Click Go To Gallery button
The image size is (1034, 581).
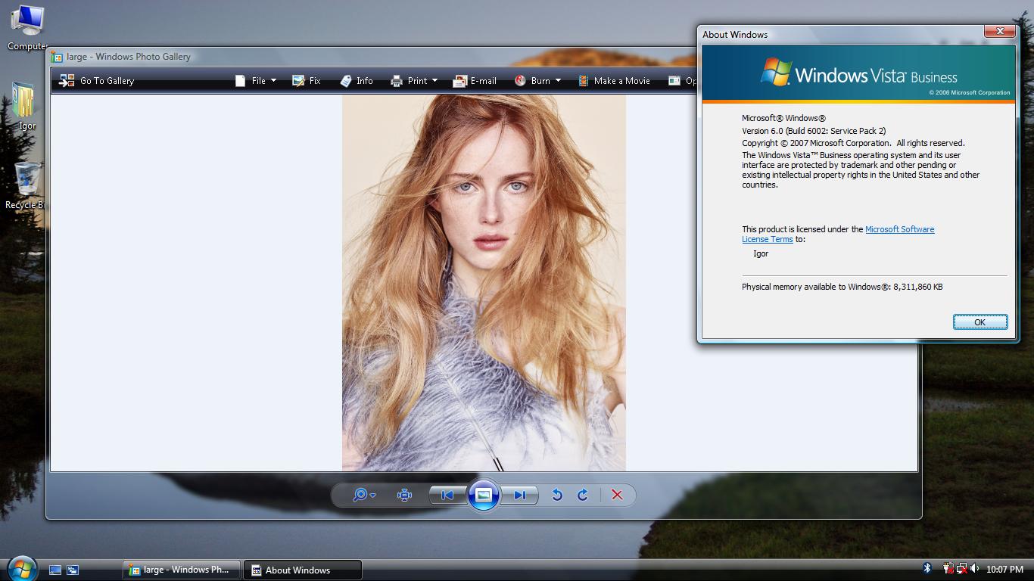click(x=97, y=81)
